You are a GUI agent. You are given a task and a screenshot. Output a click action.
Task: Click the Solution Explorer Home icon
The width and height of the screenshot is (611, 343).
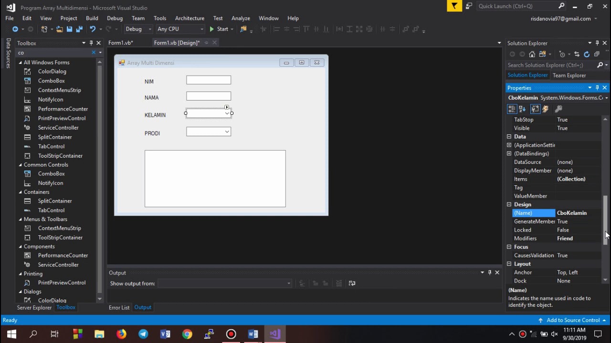(532, 54)
